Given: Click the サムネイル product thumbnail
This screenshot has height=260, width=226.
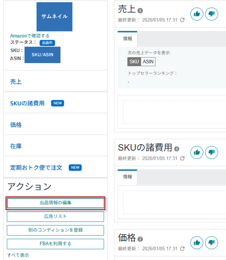Looking at the screenshot, I should 54,17.
